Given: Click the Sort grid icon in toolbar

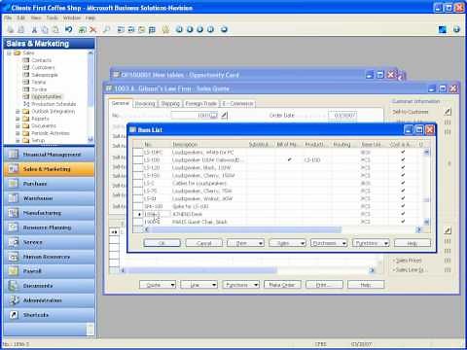Looking at the screenshot, I should tap(152, 30).
